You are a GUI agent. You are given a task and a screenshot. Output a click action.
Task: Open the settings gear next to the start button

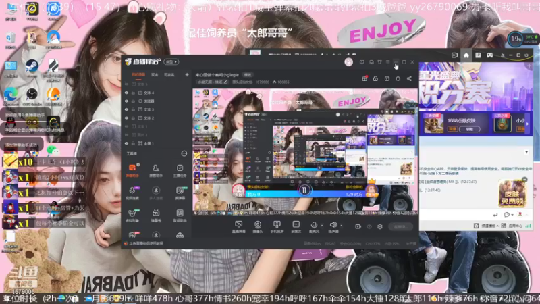[380, 226]
